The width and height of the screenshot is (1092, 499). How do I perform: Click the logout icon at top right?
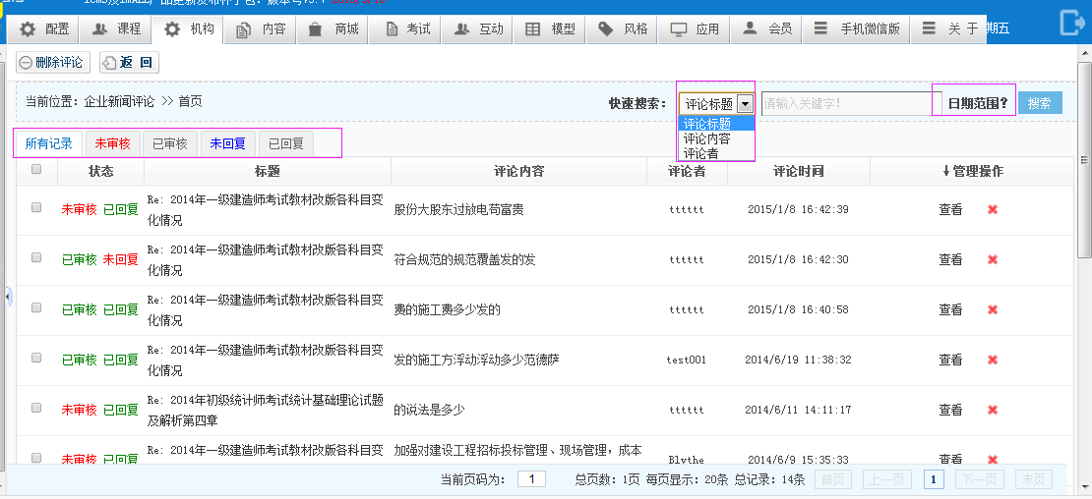coord(1071,22)
